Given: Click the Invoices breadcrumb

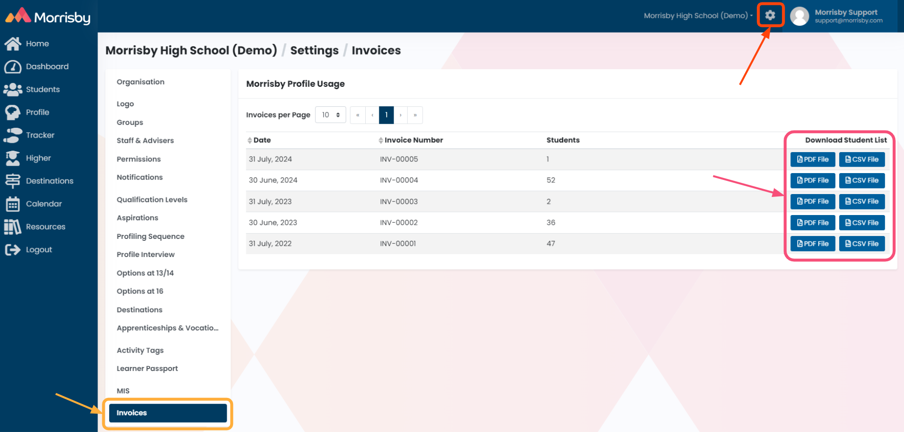Looking at the screenshot, I should pyautogui.click(x=376, y=51).
